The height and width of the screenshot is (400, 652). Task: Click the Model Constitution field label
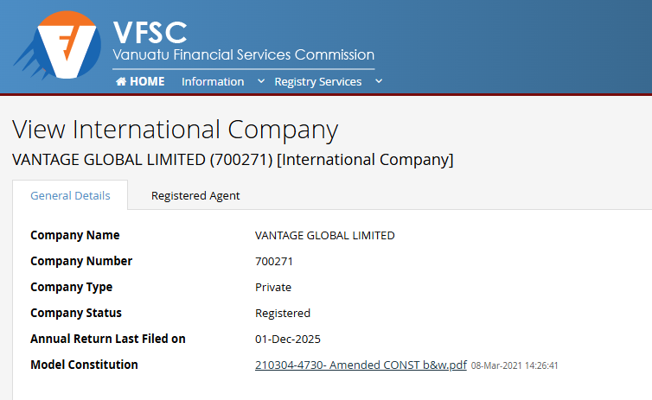tap(84, 365)
